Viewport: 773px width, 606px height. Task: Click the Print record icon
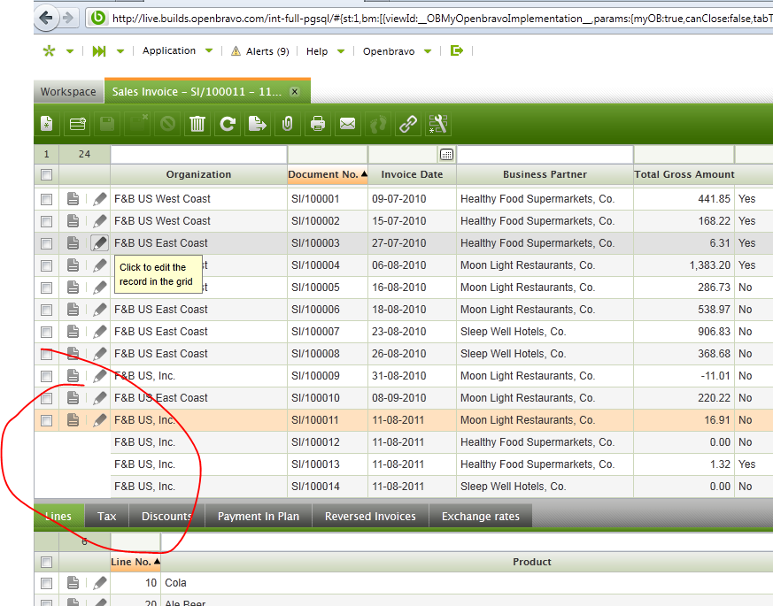(318, 125)
